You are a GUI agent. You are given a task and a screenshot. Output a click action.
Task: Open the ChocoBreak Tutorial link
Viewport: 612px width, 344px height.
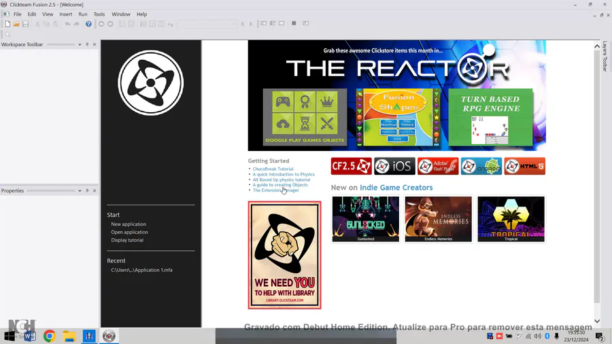click(x=273, y=169)
